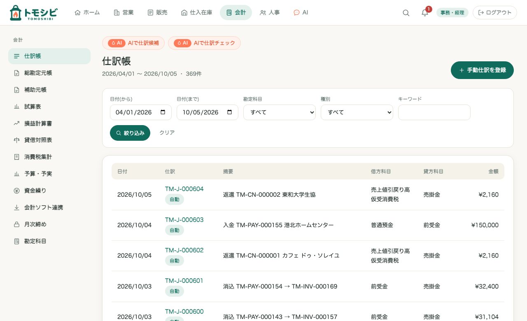Screen dimensions: 527x321
Task: Click the クリア link
Action: click(x=167, y=133)
